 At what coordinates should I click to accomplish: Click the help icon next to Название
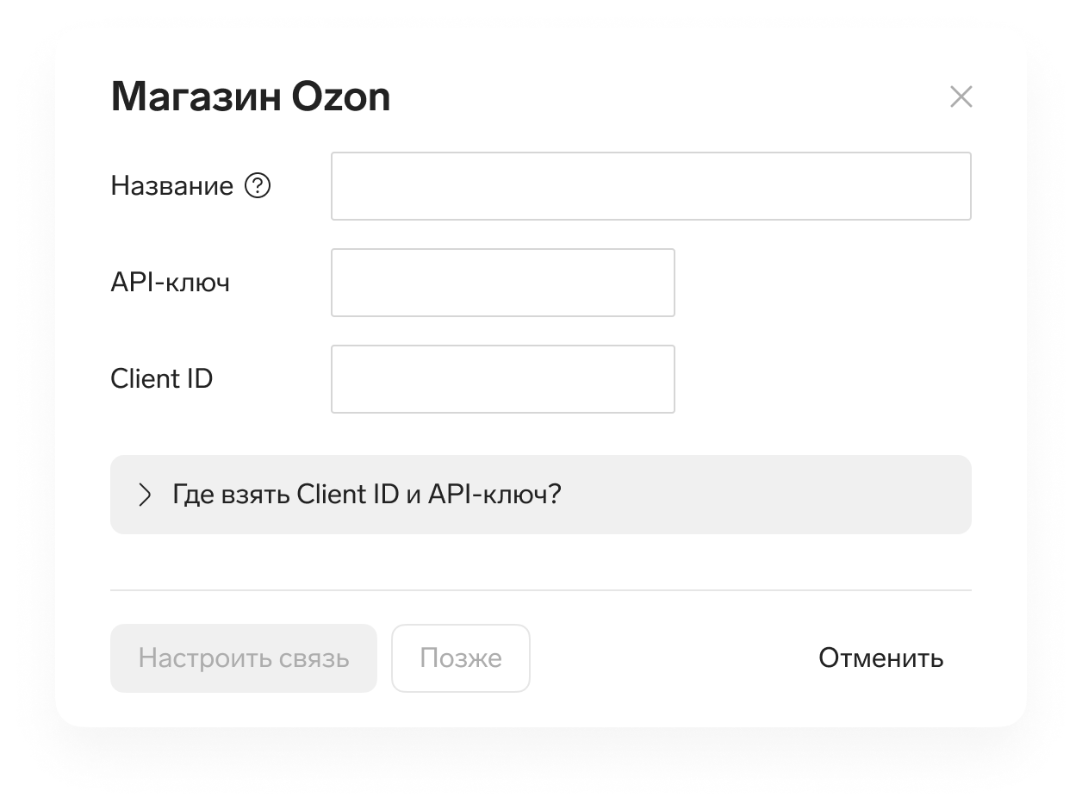[x=258, y=186]
